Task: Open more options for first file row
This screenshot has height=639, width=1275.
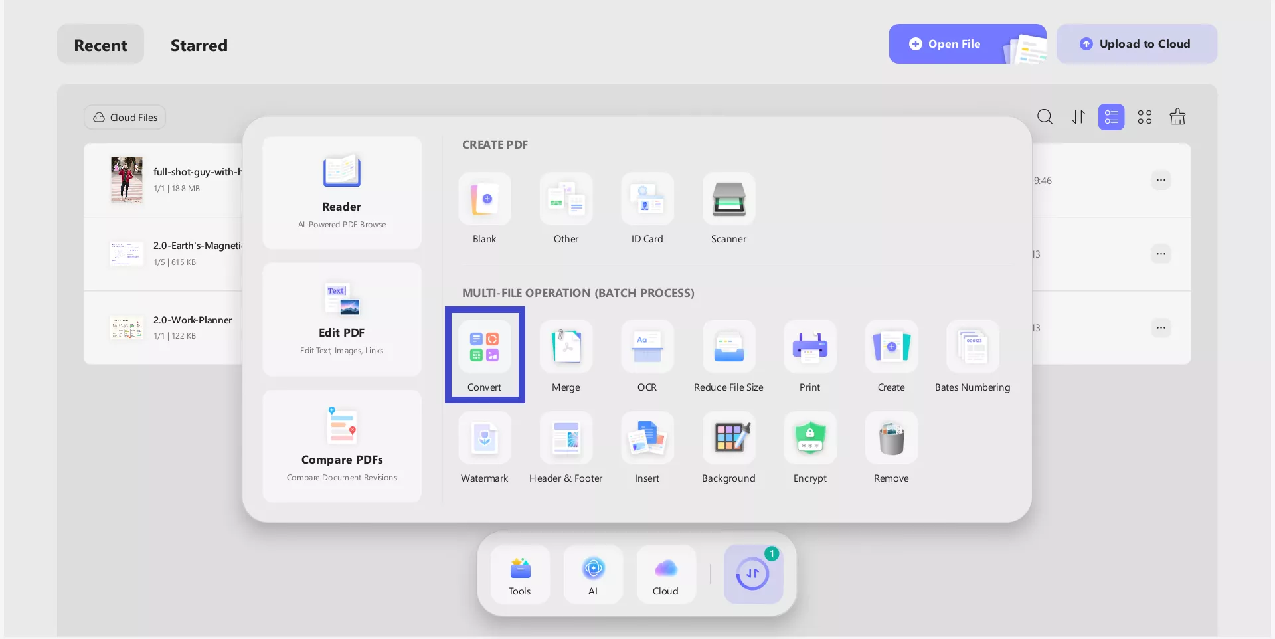Action: 1160,180
